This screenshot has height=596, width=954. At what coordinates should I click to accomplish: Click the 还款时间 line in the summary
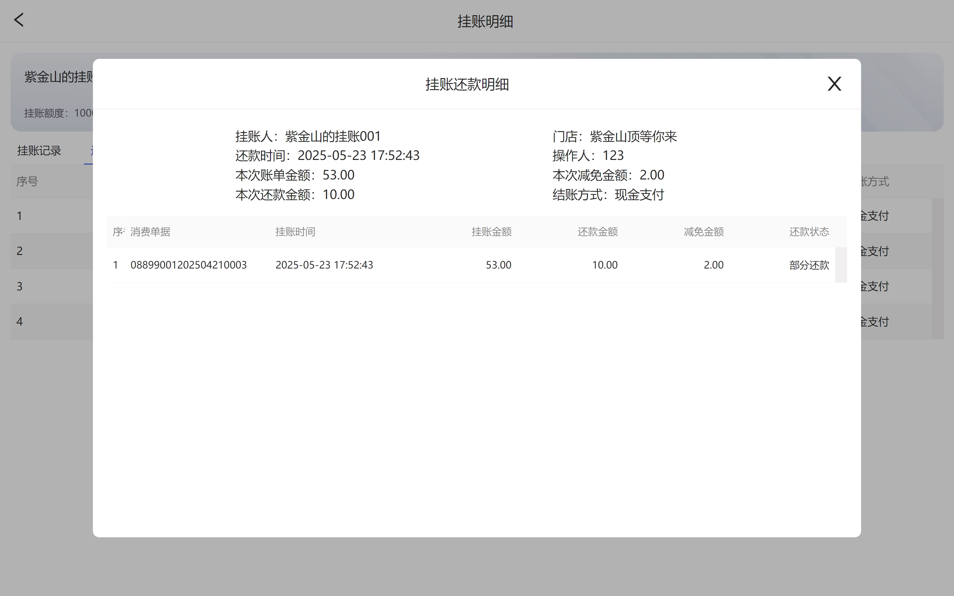tap(327, 155)
